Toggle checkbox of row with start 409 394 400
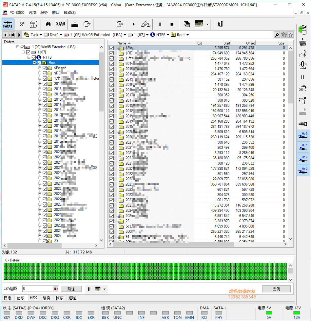 pos(112,210)
